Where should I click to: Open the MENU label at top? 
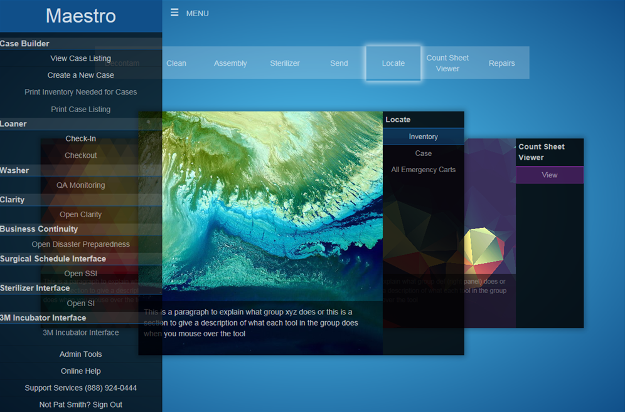pyautogui.click(x=197, y=13)
